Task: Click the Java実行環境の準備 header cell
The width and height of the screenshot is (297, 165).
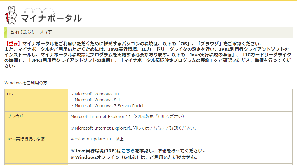Action: click(x=36, y=149)
